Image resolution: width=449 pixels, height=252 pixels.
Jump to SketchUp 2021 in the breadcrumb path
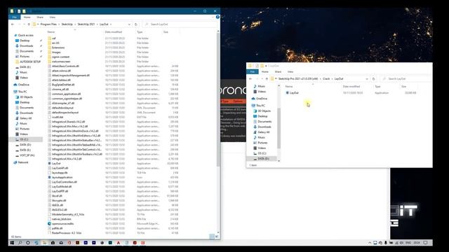(x=86, y=24)
